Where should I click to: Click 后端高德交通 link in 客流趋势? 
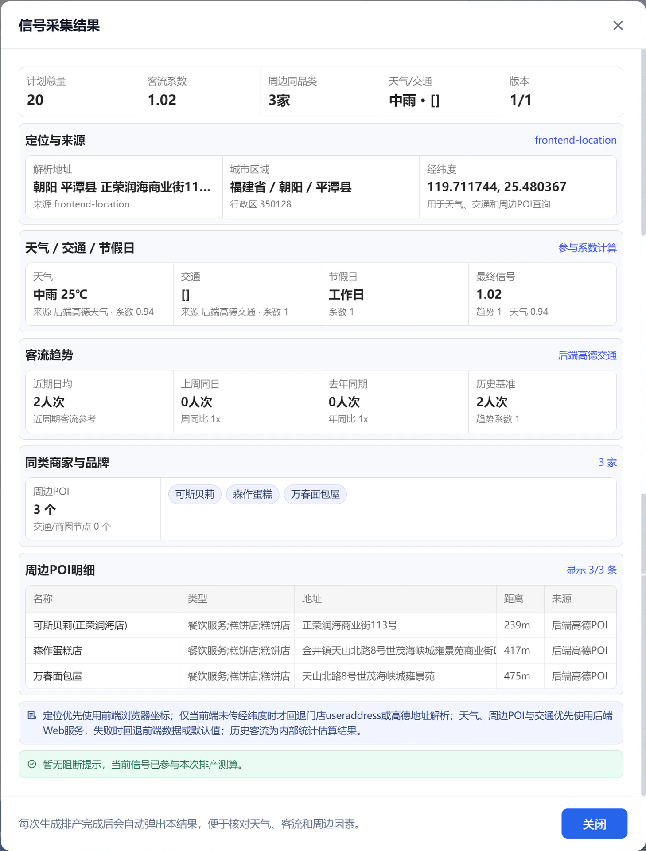(x=588, y=355)
